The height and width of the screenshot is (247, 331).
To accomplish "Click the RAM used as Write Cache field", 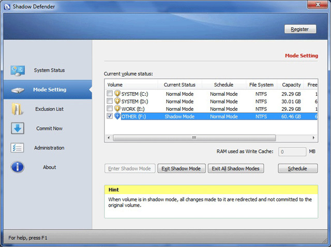I will pyautogui.click(x=292, y=152).
